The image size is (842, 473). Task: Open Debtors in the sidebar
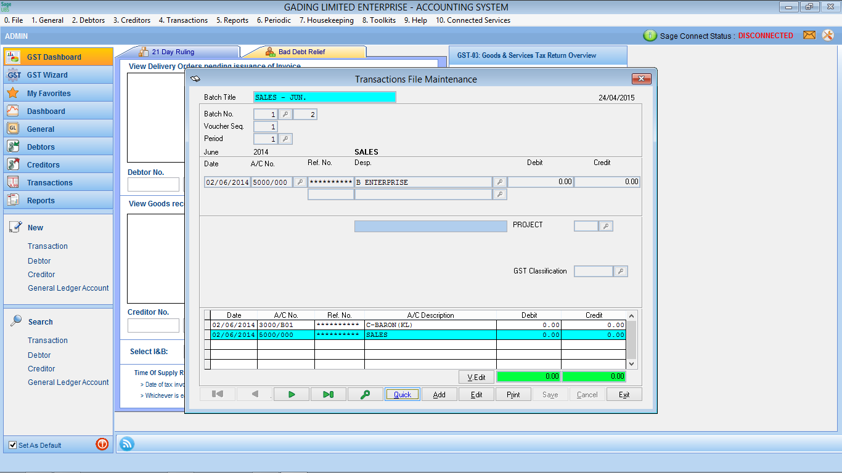click(x=59, y=147)
